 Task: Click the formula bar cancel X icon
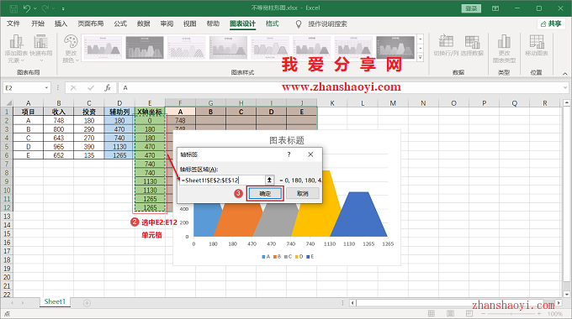point(74,88)
